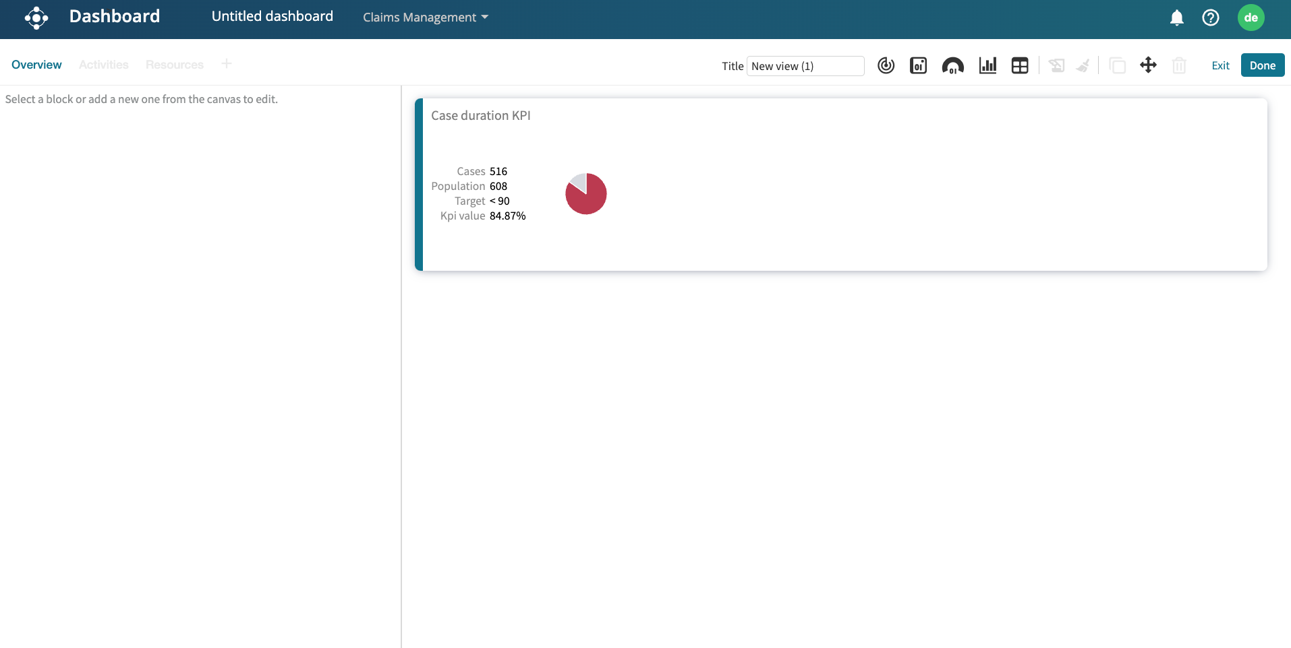Add a new view with plus
The height and width of the screenshot is (648, 1291).
pyautogui.click(x=227, y=64)
